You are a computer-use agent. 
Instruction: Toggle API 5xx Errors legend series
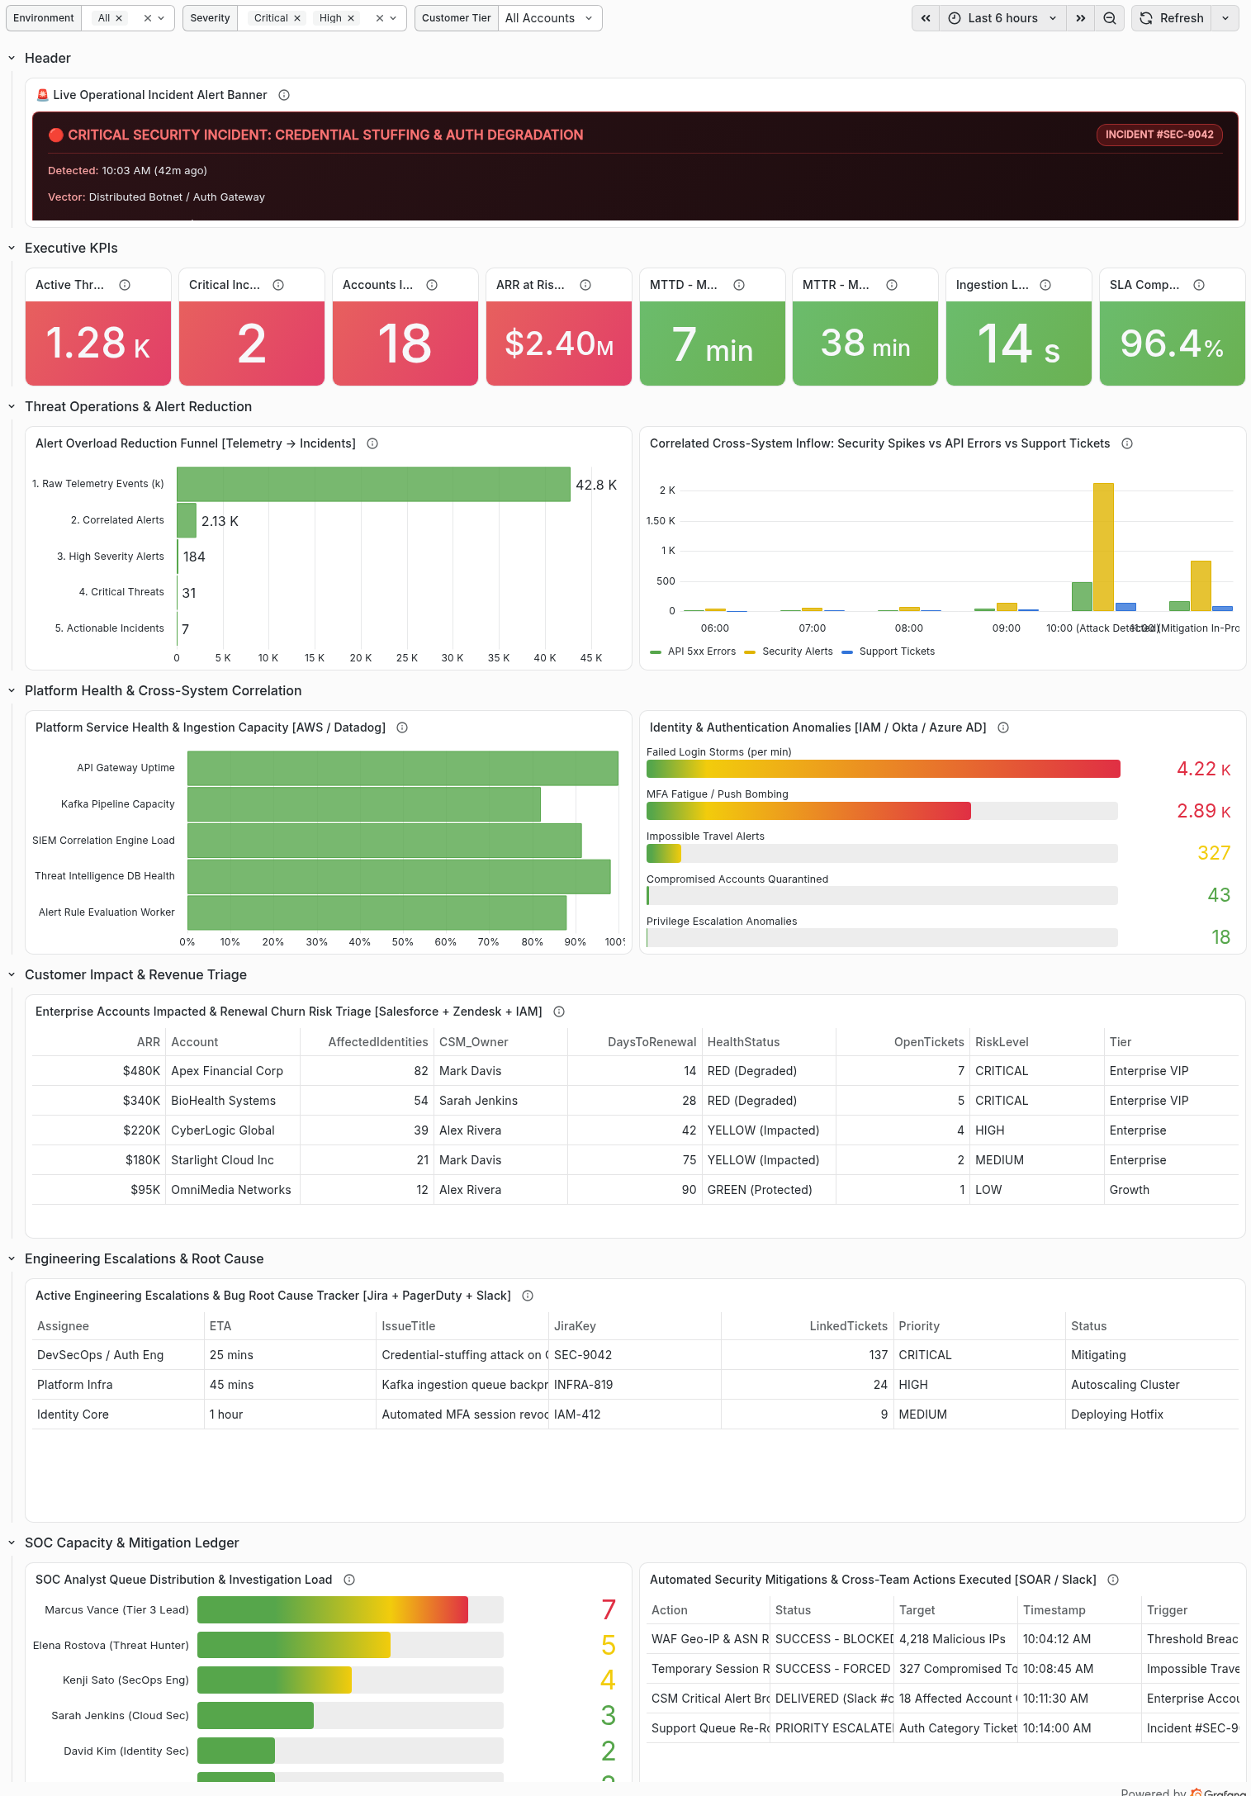[693, 652]
